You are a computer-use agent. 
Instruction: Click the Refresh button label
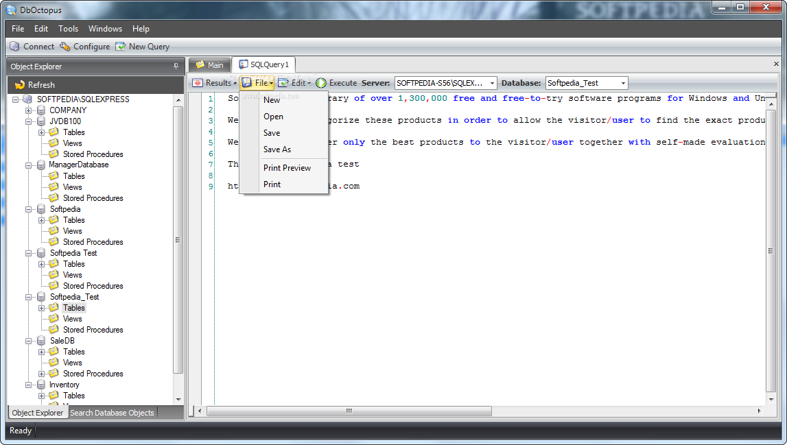[41, 85]
